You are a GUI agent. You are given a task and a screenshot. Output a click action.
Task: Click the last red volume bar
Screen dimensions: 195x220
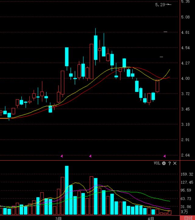pos(170,212)
